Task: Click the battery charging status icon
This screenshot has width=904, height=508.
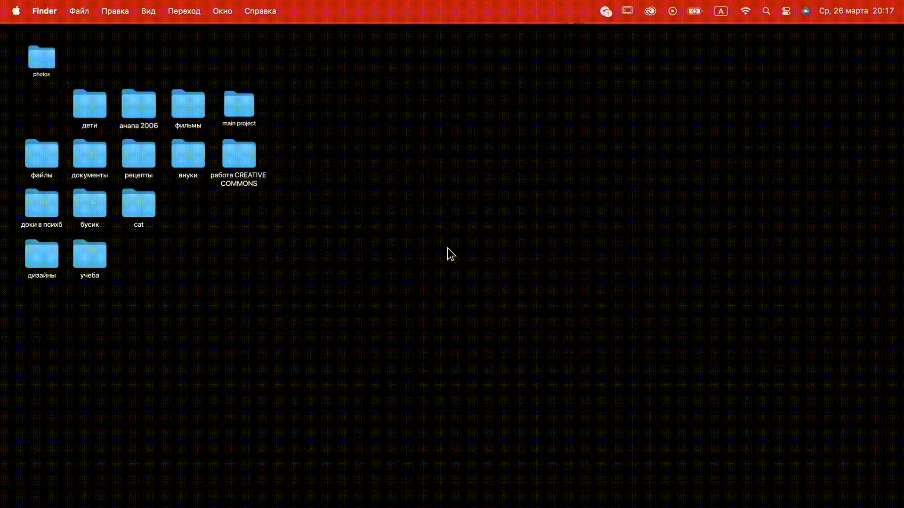Action: click(x=695, y=11)
